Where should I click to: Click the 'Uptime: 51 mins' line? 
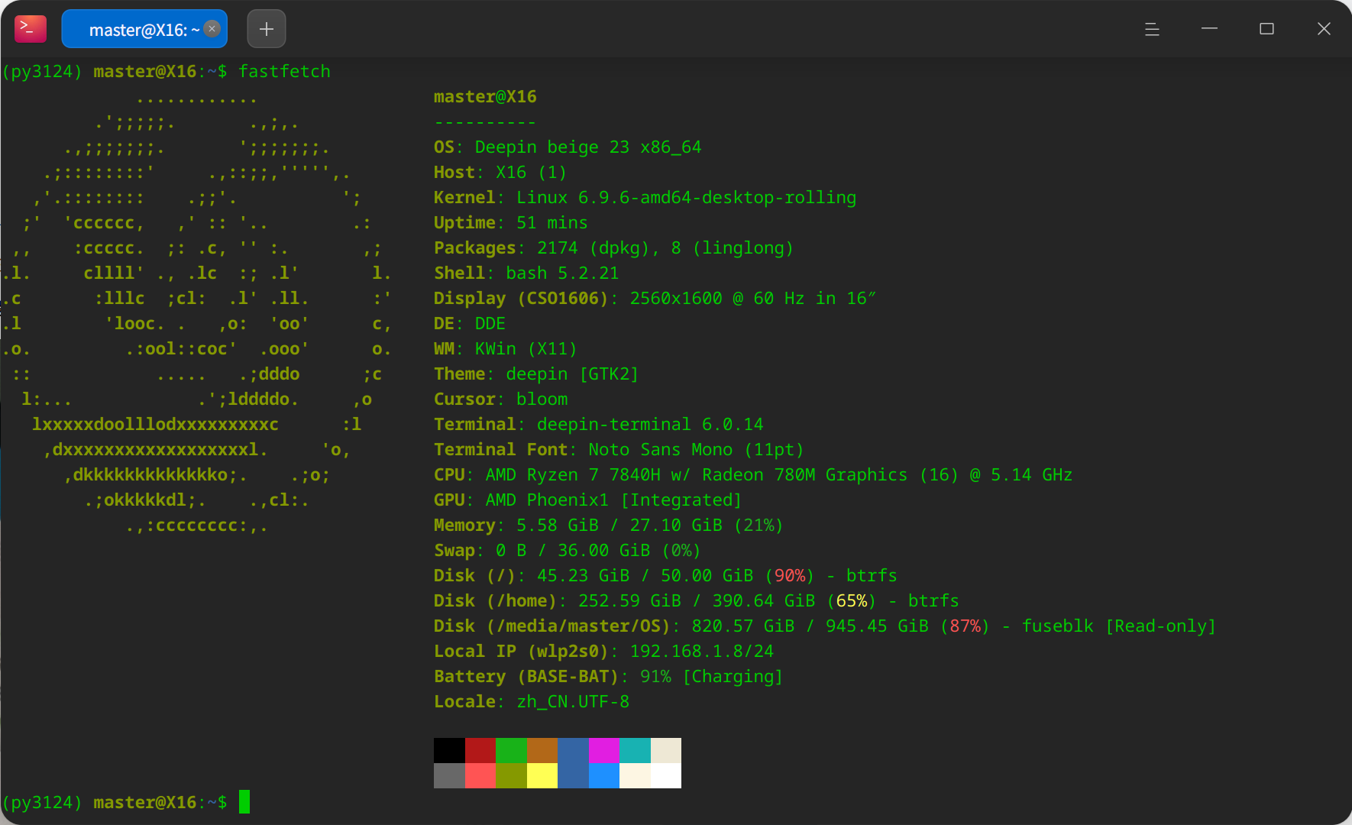(x=511, y=222)
